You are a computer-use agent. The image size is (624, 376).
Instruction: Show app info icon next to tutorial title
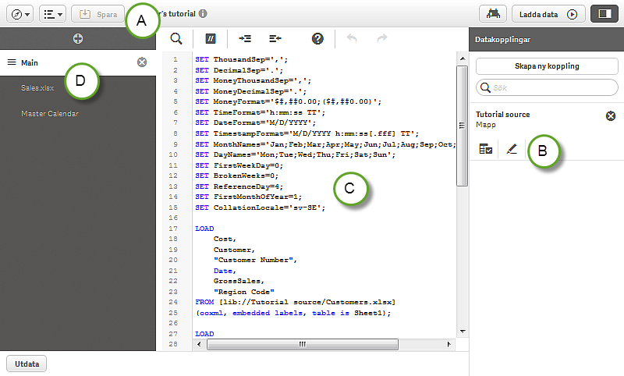point(203,13)
